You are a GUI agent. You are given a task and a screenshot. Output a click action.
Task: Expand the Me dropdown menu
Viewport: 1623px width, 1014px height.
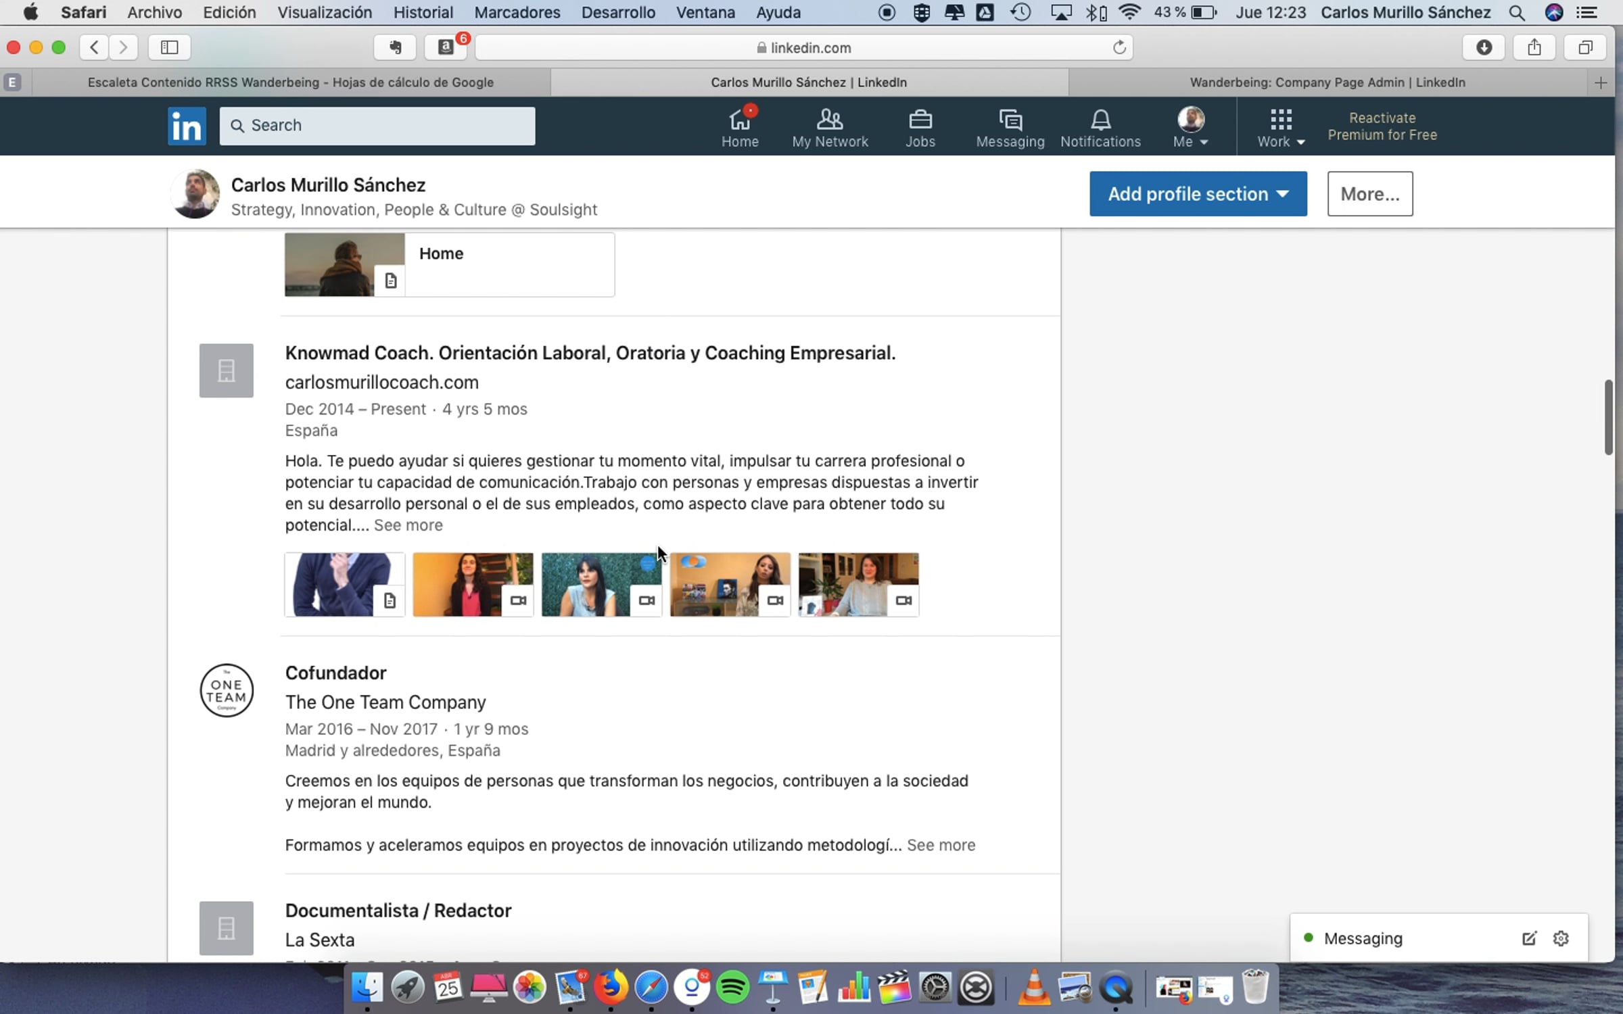click(x=1190, y=127)
